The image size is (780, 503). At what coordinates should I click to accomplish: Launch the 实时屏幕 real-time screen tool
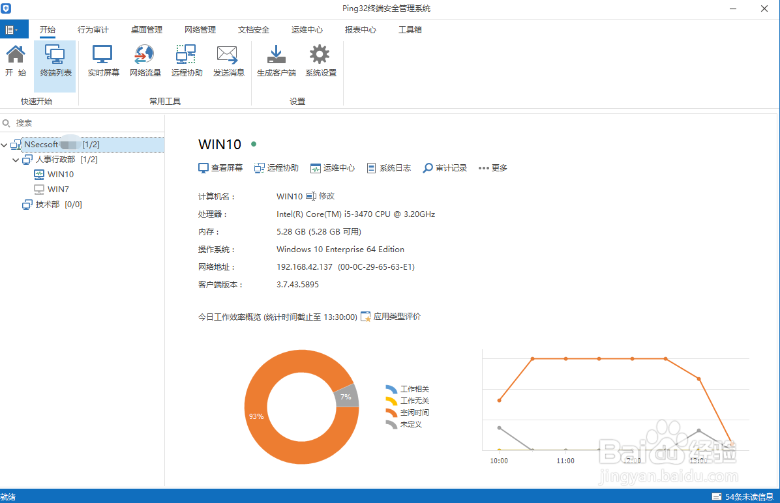103,61
